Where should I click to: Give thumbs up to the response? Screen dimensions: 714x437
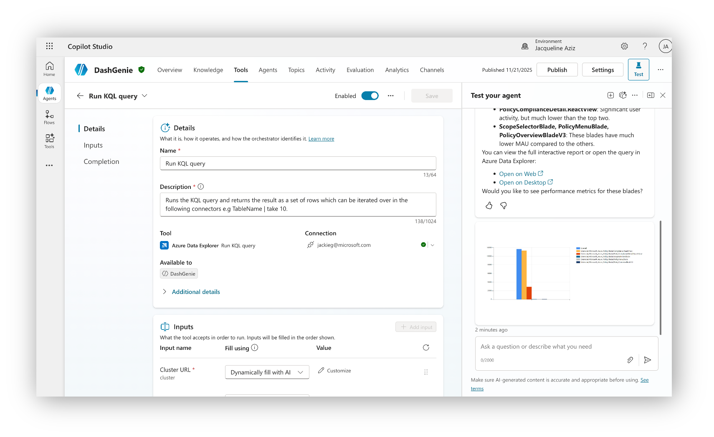coord(489,206)
